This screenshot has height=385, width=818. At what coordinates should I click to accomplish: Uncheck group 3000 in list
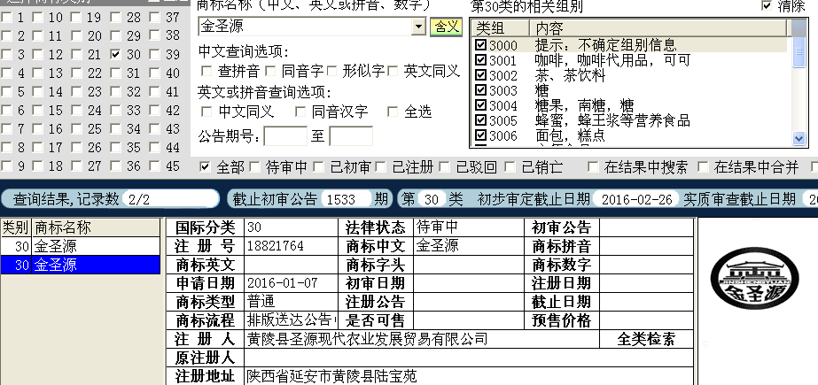pyautogui.click(x=480, y=45)
